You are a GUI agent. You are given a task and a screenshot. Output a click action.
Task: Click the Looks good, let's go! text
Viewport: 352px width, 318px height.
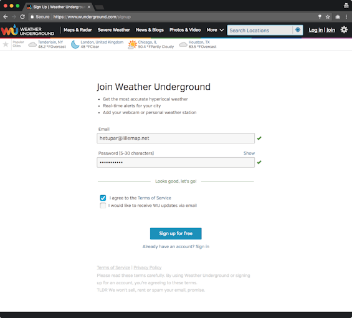176,181
